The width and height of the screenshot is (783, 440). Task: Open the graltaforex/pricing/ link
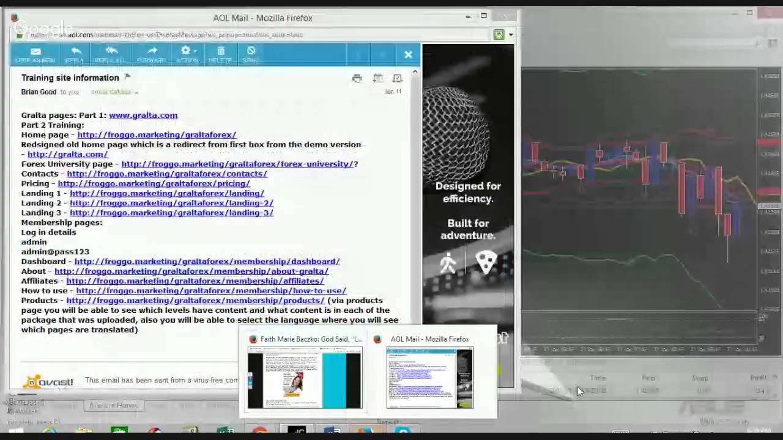154,183
